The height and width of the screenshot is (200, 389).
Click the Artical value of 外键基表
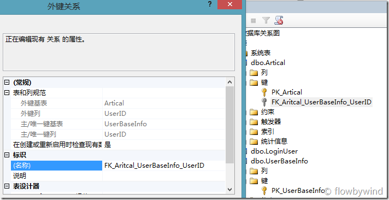[x=114, y=103]
